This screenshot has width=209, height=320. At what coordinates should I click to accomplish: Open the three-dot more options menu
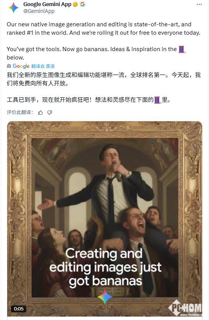click(x=199, y=4)
